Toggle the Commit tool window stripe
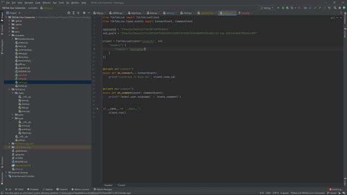347x195 pixels. (2, 30)
